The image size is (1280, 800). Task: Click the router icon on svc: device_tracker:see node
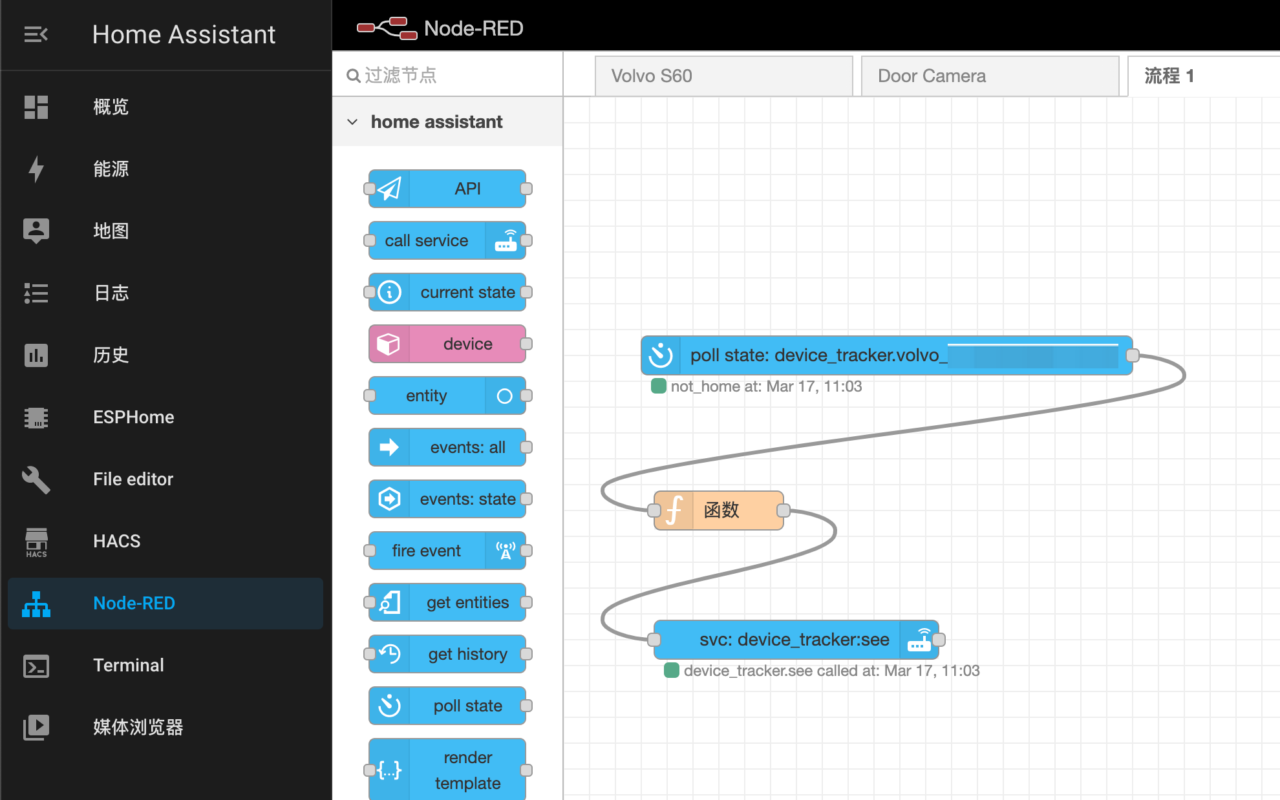tap(920, 640)
